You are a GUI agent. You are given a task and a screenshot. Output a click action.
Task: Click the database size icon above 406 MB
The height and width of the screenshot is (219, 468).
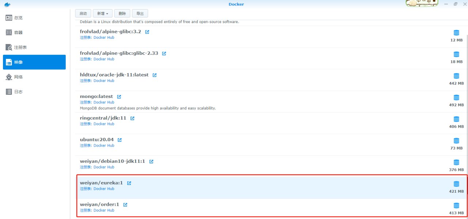pos(456,119)
